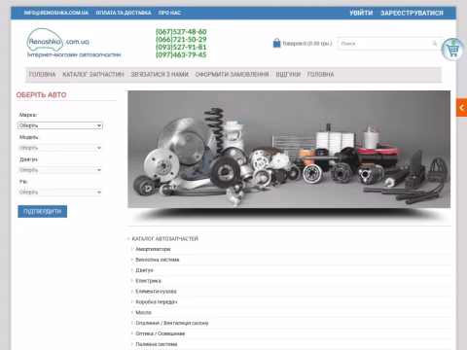Click the Зареєструватися link
Image resolution: width=467 pixels, height=350 pixels.
point(412,13)
